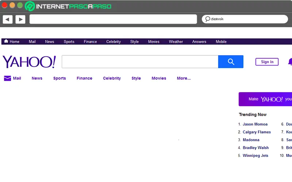Open Finance link below search box

point(85,78)
